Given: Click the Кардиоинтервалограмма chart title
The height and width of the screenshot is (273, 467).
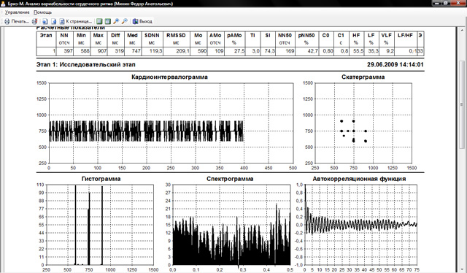Looking at the screenshot, I should pyautogui.click(x=169, y=77).
